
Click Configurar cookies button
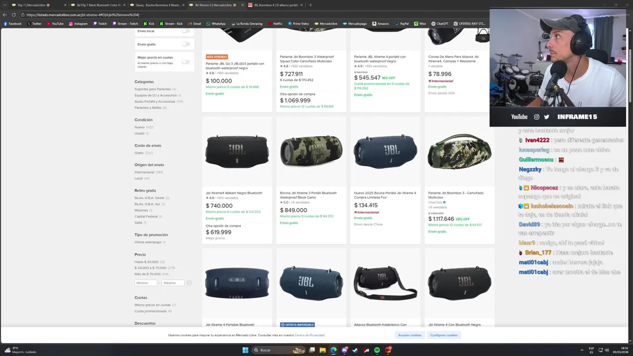pyautogui.click(x=444, y=335)
